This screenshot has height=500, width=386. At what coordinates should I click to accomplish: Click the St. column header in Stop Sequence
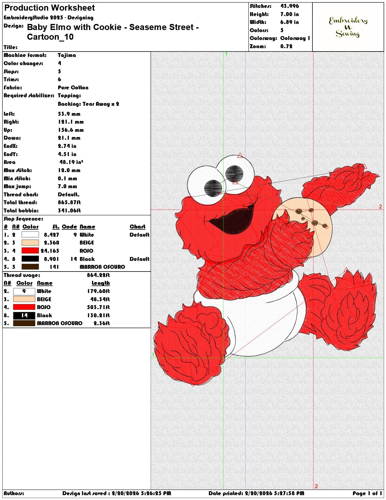pos(56,227)
